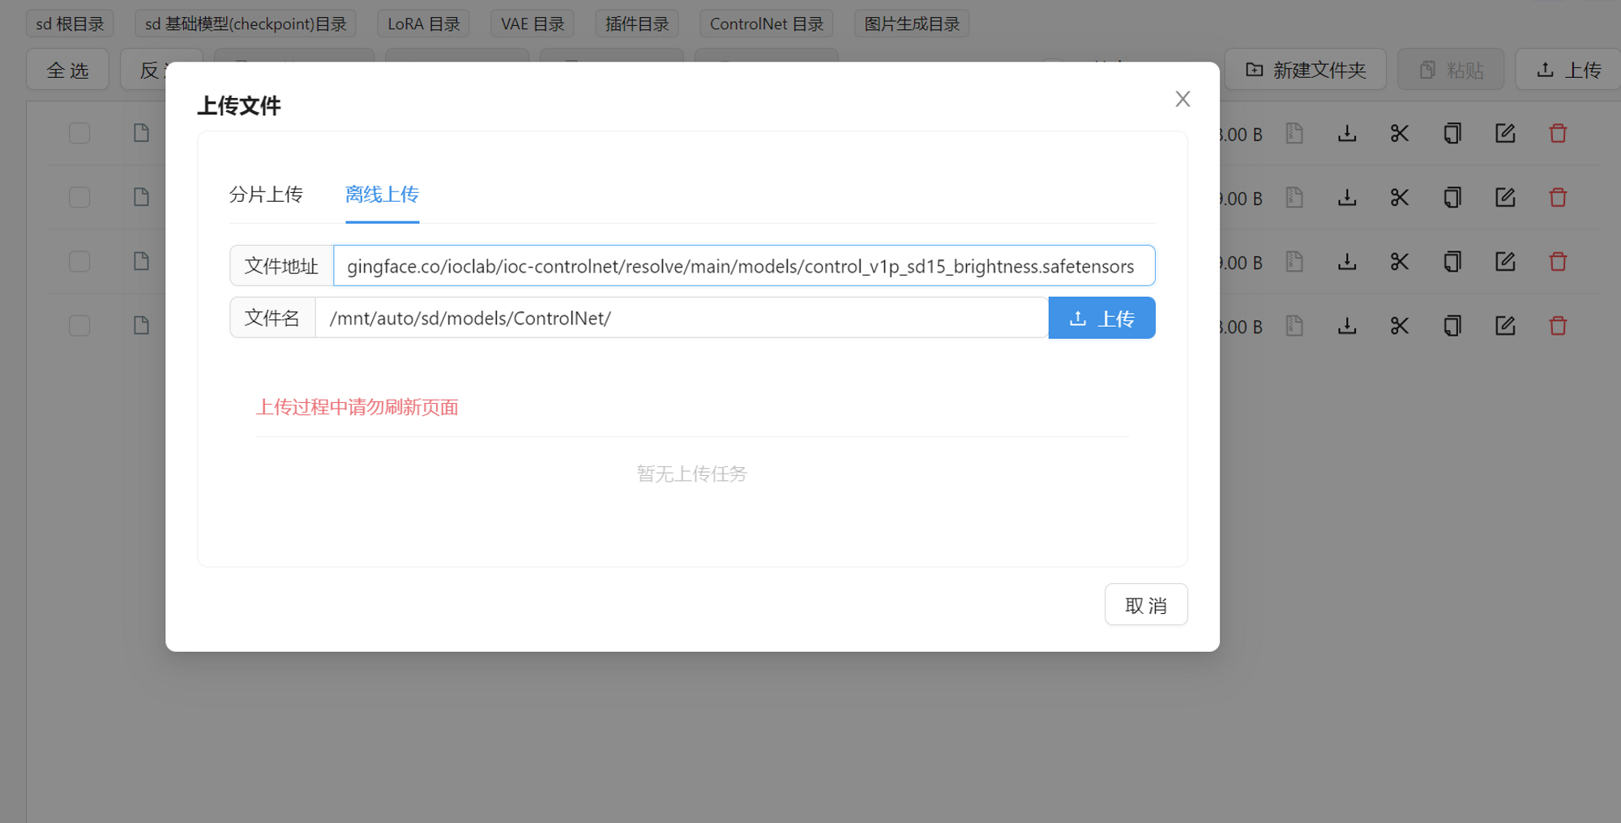This screenshot has width=1621, height=823.
Task: Delete the first file with the red trash icon
Action: (1558, 132)
